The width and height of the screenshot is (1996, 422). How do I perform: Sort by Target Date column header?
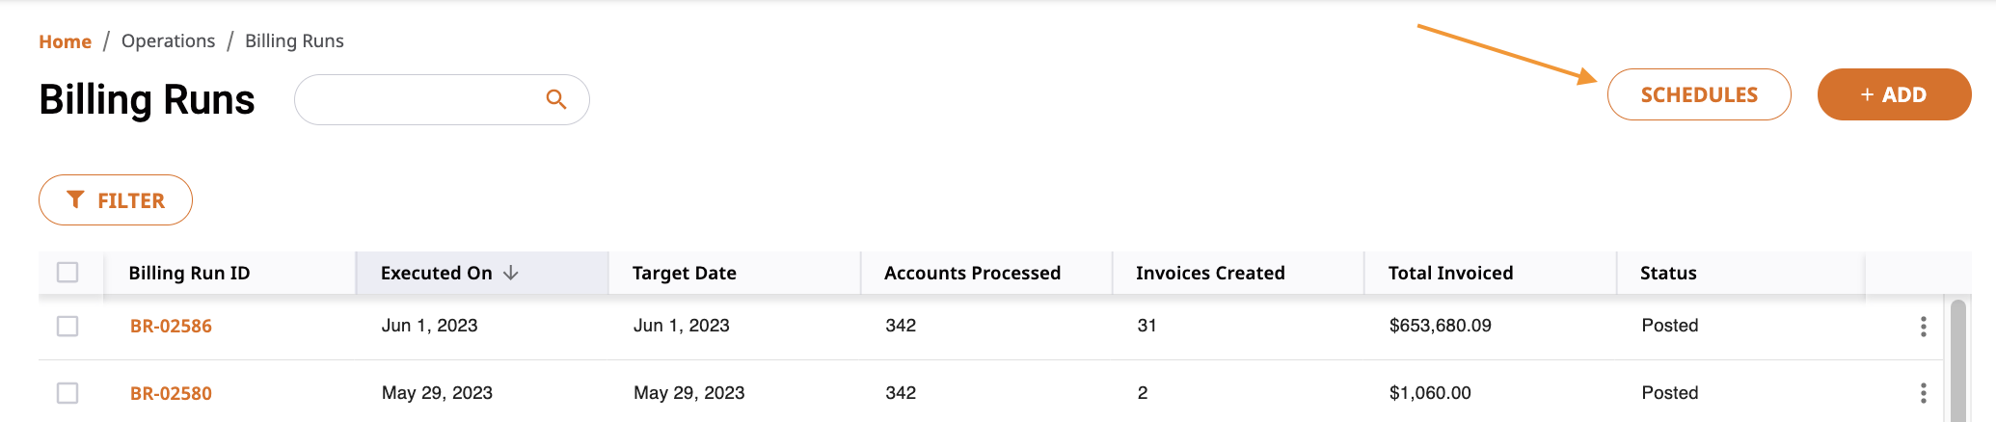(685, 273)
